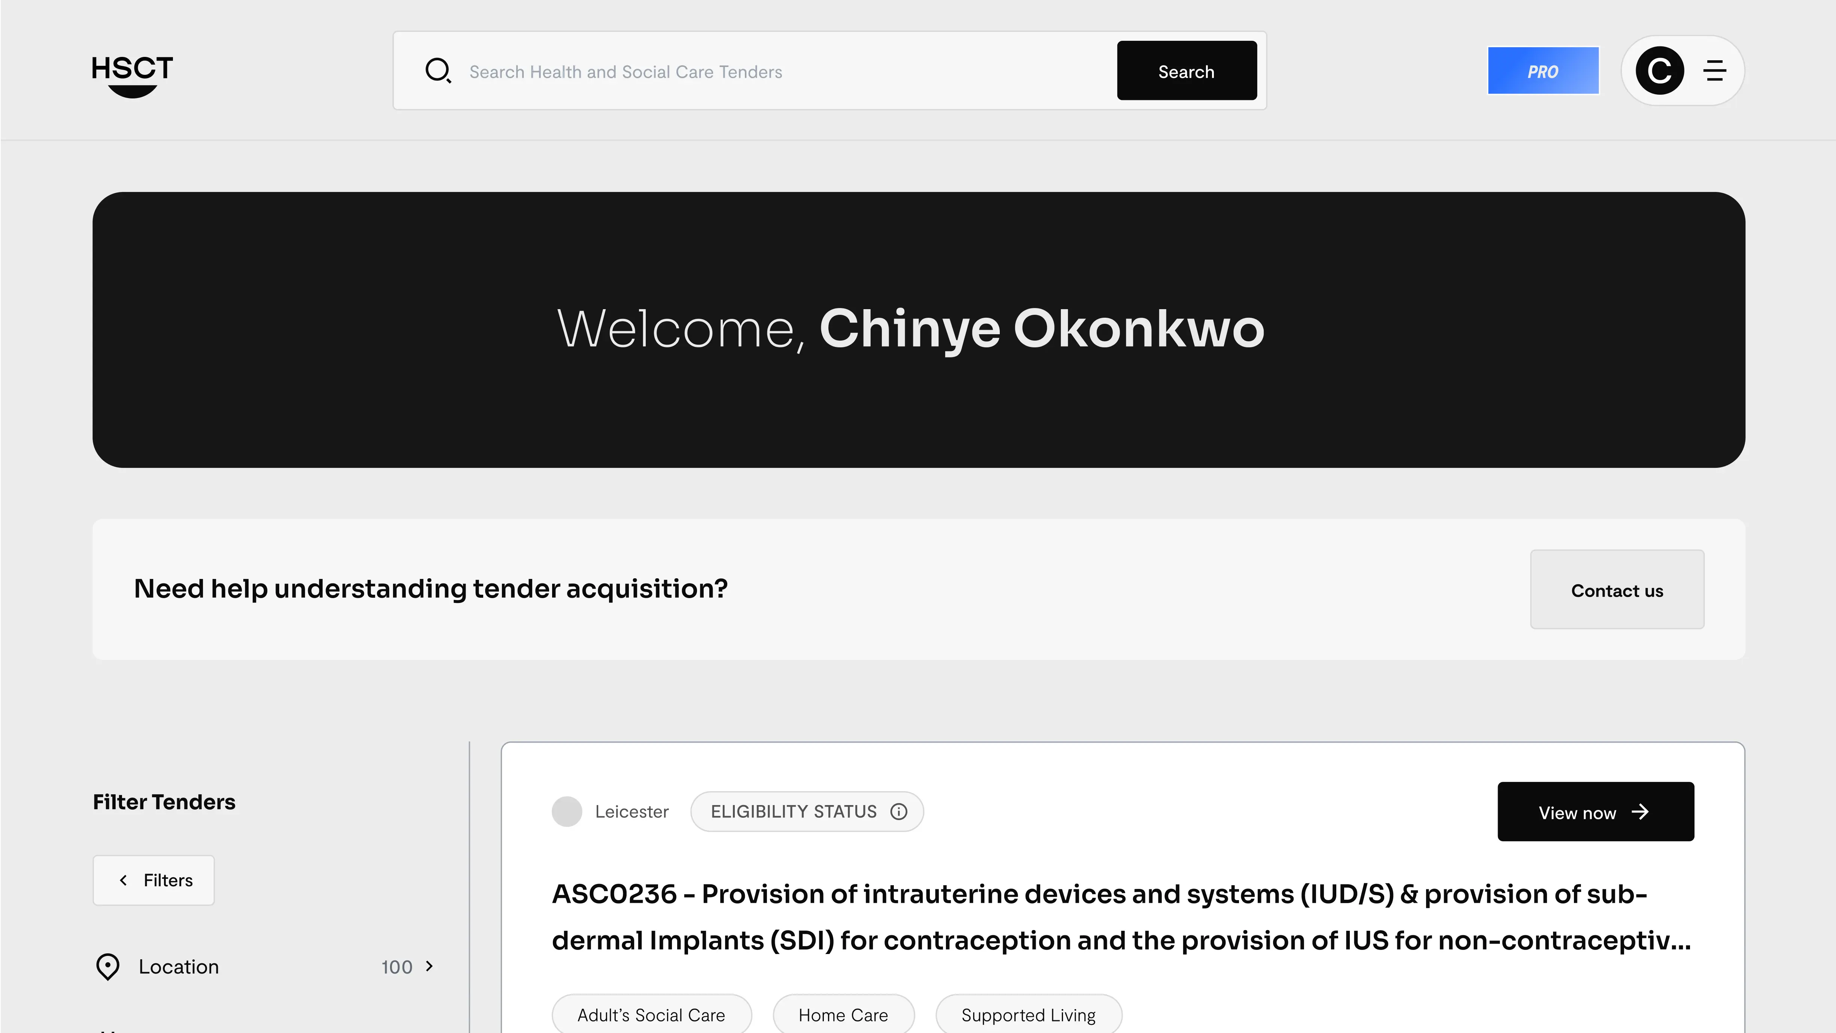1836x1033 pixels.
Task: Select the Supported Living tag
Action: pos(1029,1014)
